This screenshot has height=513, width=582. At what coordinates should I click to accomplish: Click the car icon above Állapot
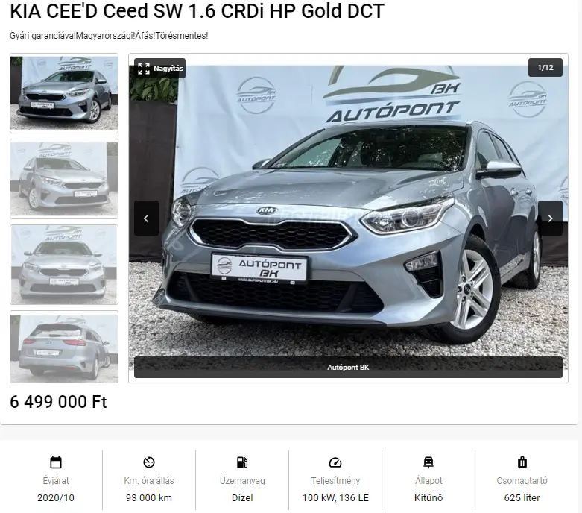pos(428,462)
